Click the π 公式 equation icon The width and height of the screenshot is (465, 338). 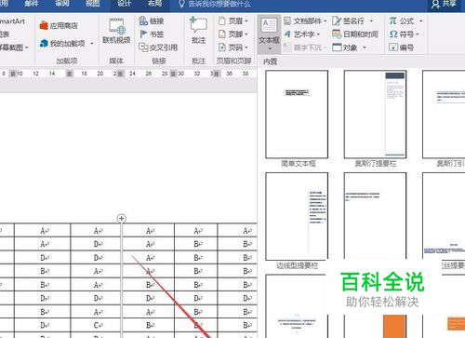point(392,21)
